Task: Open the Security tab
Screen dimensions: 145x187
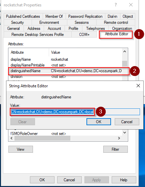Action: (x=17, y=22)
